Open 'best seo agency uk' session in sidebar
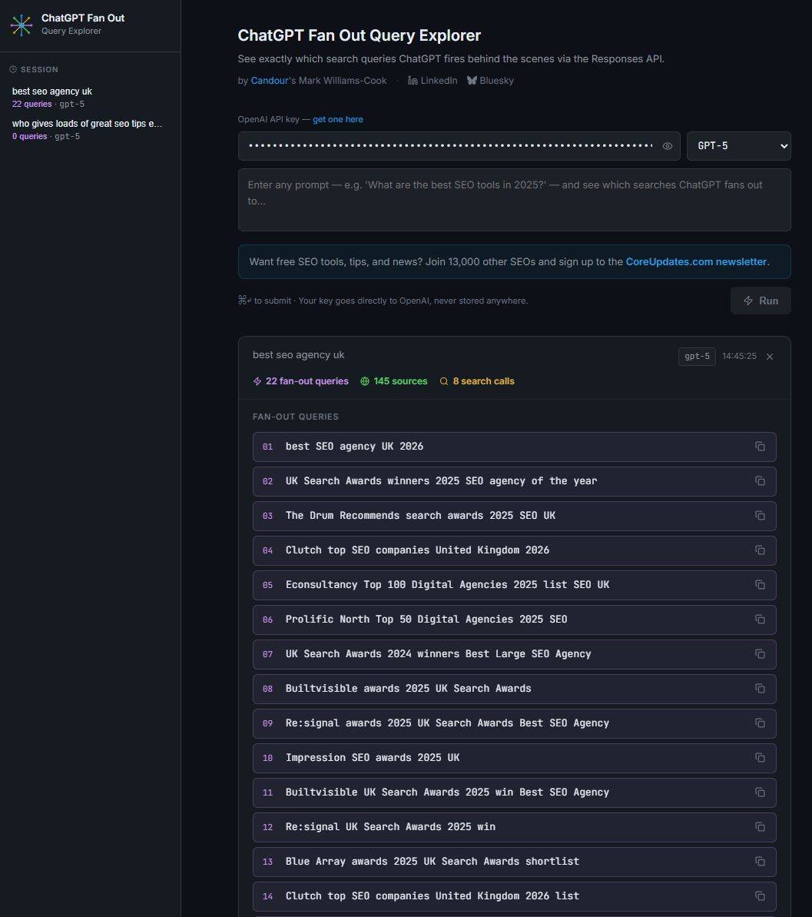The image size is (812, 917). (52, 91)
